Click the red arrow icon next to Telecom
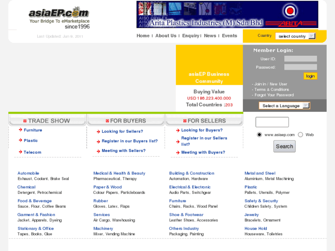This screenshot has width=335, height=251. (x=20, y=152)
